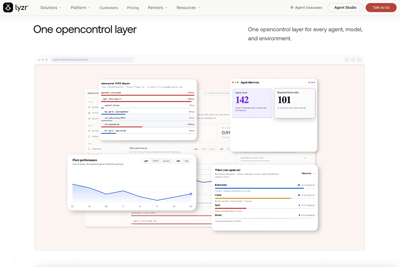Click the 0.9% error rate value
Image resolution: width=400 pixels, height=267 pixels.
[x=226, y=133]
